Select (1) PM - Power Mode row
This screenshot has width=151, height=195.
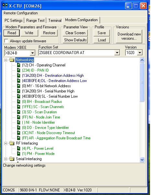(x=38, y=154)
